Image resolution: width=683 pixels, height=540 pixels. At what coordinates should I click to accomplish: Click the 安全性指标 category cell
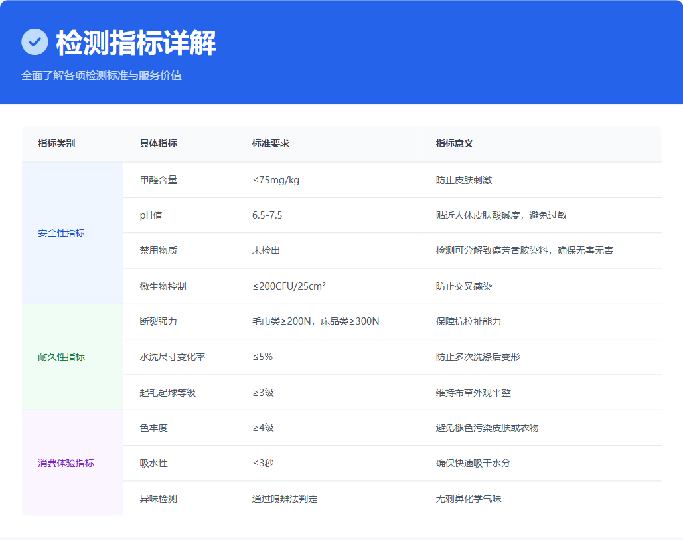62,233
